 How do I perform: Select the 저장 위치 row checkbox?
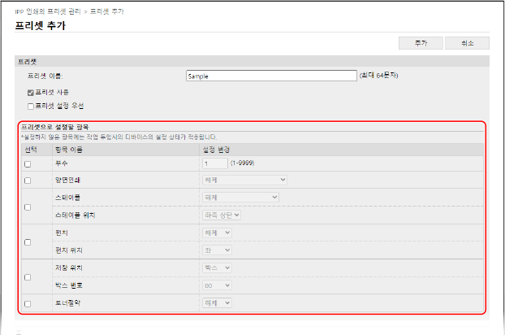(28, 277)
